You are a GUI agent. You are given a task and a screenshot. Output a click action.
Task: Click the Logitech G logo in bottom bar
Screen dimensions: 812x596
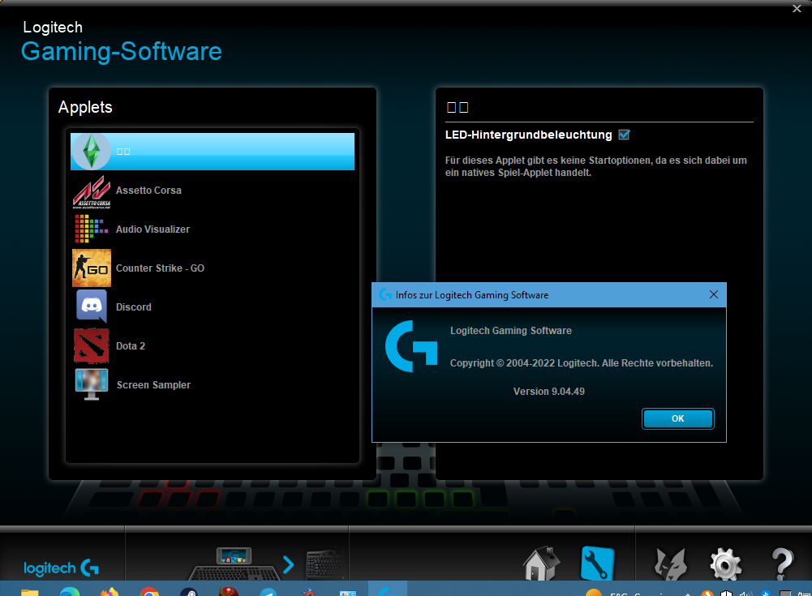point(61,568)
